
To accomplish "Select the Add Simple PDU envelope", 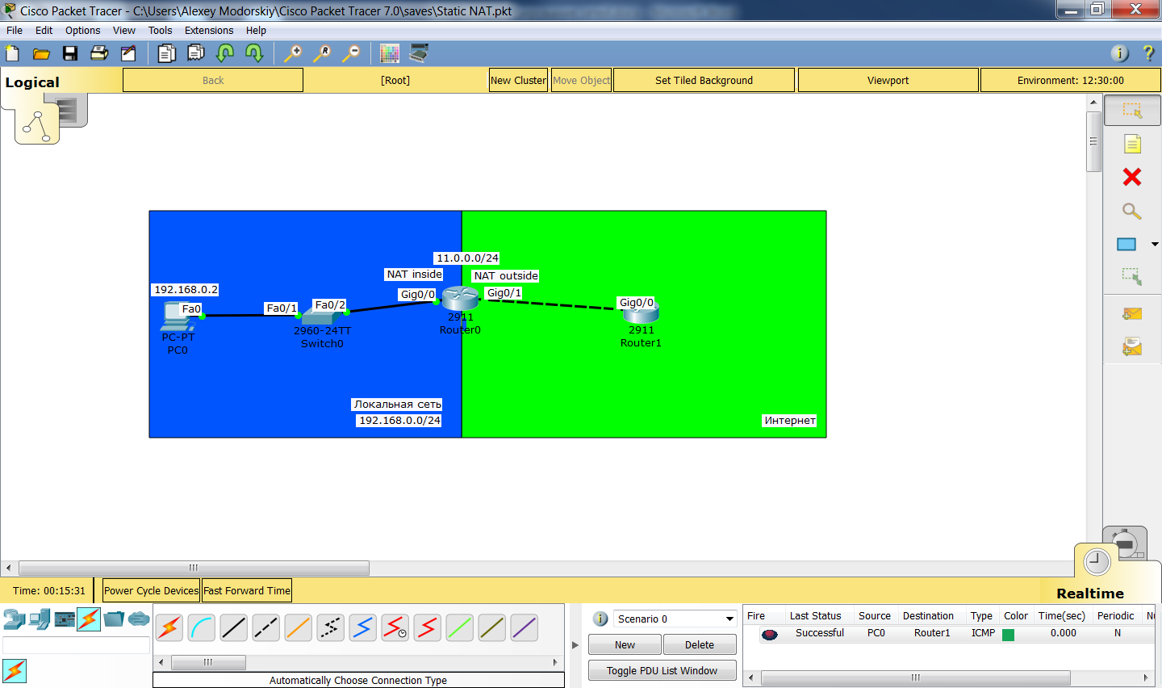I will pyautogui.click(x=1132, y=313).
